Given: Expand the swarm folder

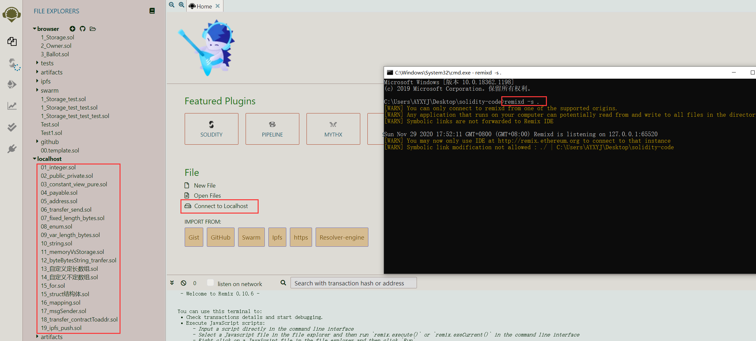Looking at the screenshot, I should pos(50,90).
